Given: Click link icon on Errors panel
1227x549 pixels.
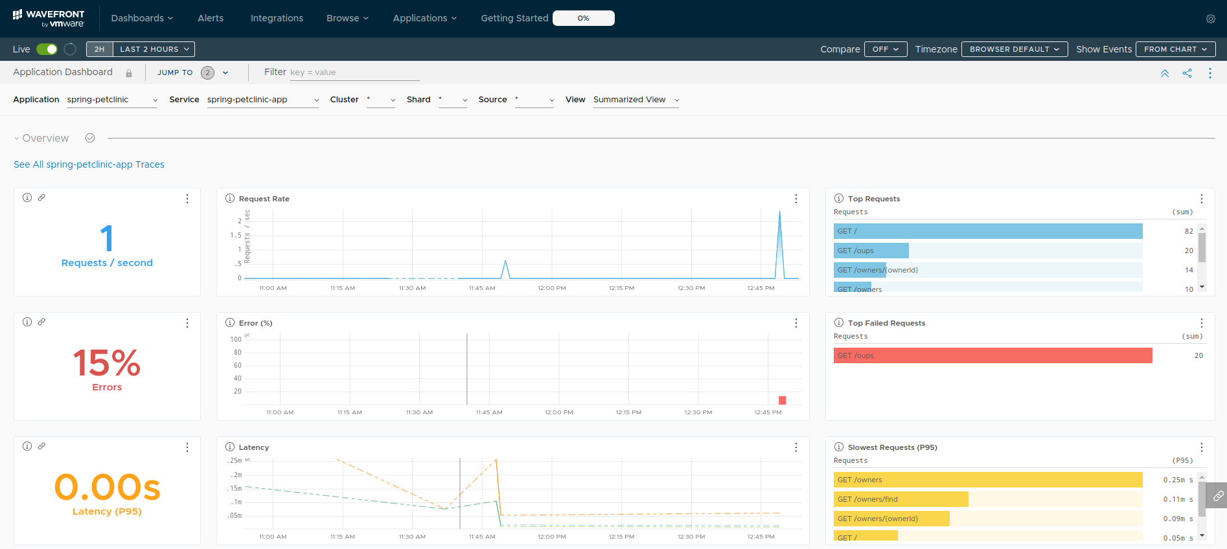Looking at the screenshot, I should tap(41, 322).
